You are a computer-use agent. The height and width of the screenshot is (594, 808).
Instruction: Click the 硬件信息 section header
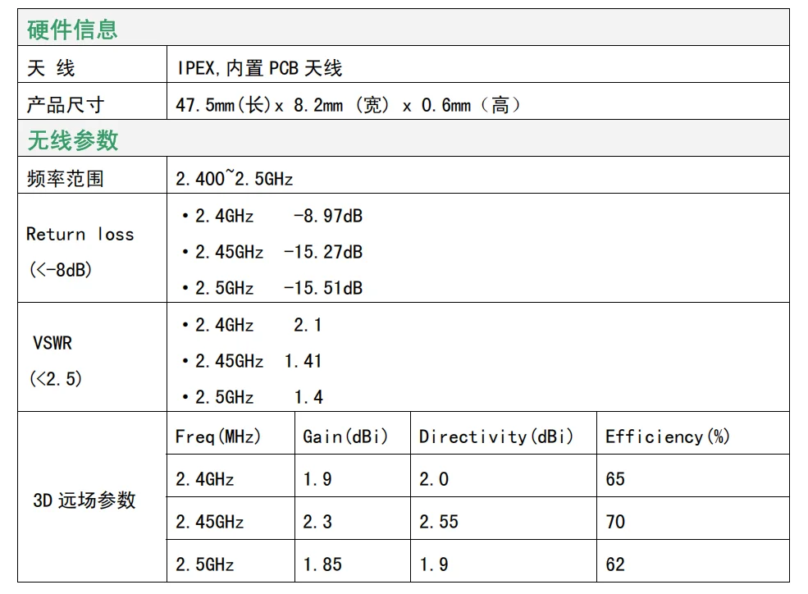(x=72, y=30)
